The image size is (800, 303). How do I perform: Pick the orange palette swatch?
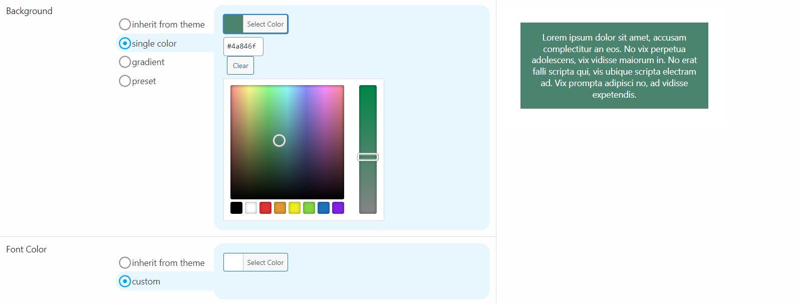point(280,208)
